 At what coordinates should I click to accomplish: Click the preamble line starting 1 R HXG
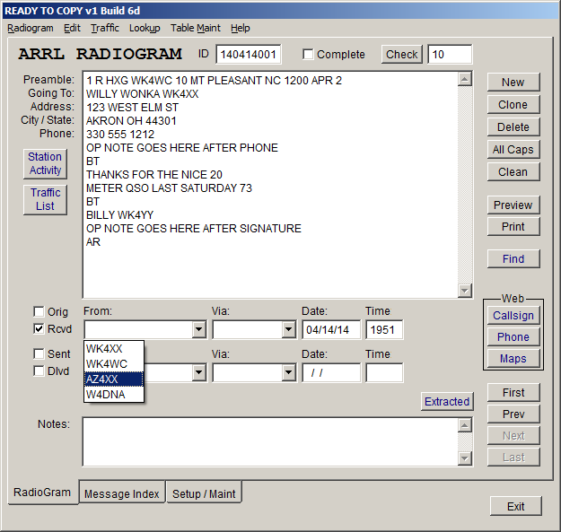pyautogui.click(x=214, y=81)
